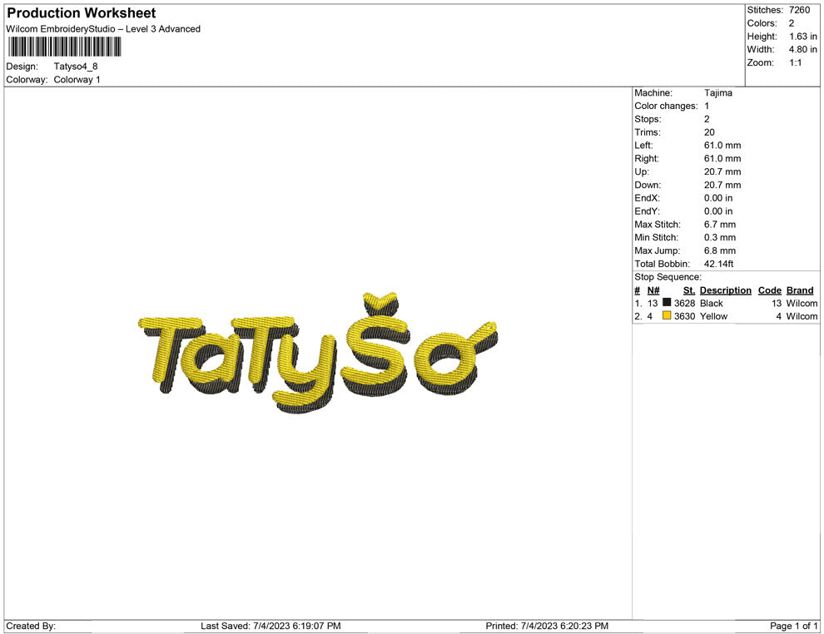Click the stitches count '7260'
The width and height of the screenshot is (824, 634).
click(x=799, y=10)
